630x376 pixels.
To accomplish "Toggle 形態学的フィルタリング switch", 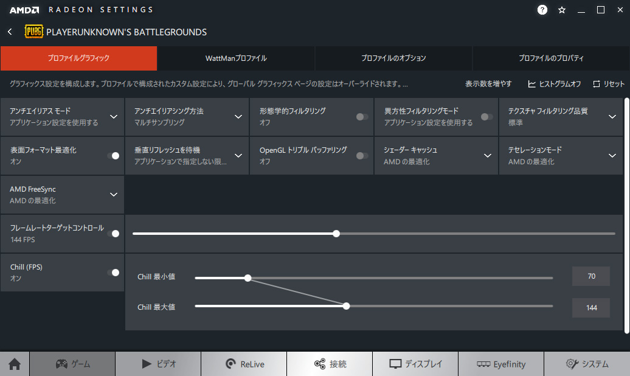I will click(x=362, y=117).
